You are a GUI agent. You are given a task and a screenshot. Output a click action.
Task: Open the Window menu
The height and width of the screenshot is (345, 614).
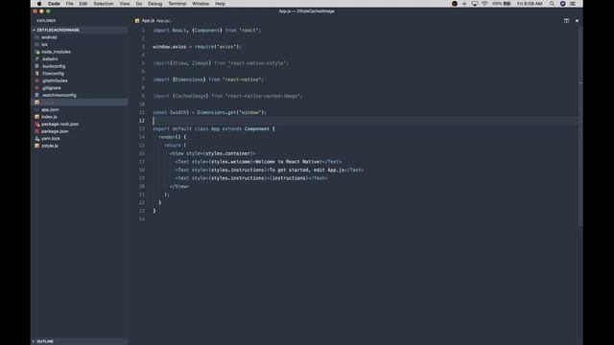(x=201, y=4)
